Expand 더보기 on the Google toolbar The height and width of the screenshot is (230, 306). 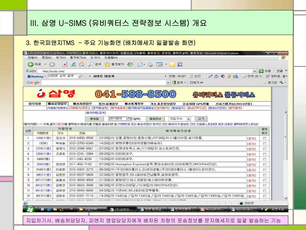click(x=197, y=83)
